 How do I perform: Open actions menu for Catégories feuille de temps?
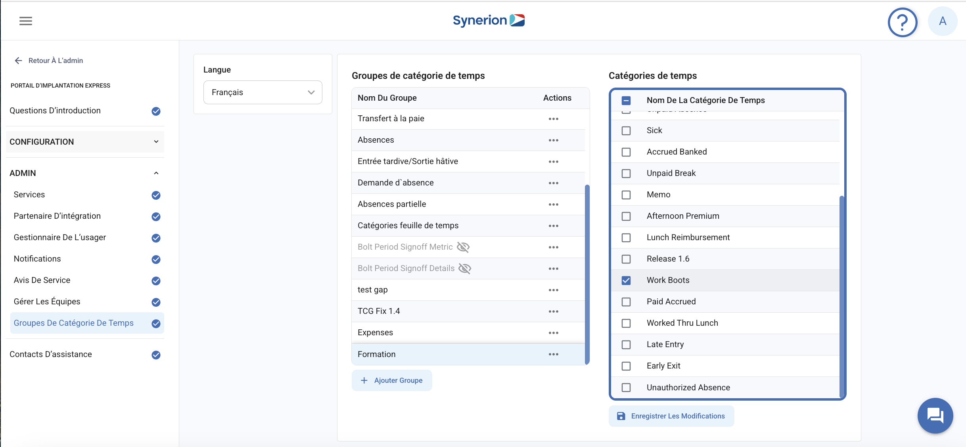(x=554, y=226)
